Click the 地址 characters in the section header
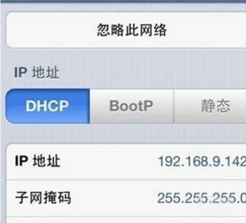Viewport: 246px width, 223px height. (x=46, y=72)
